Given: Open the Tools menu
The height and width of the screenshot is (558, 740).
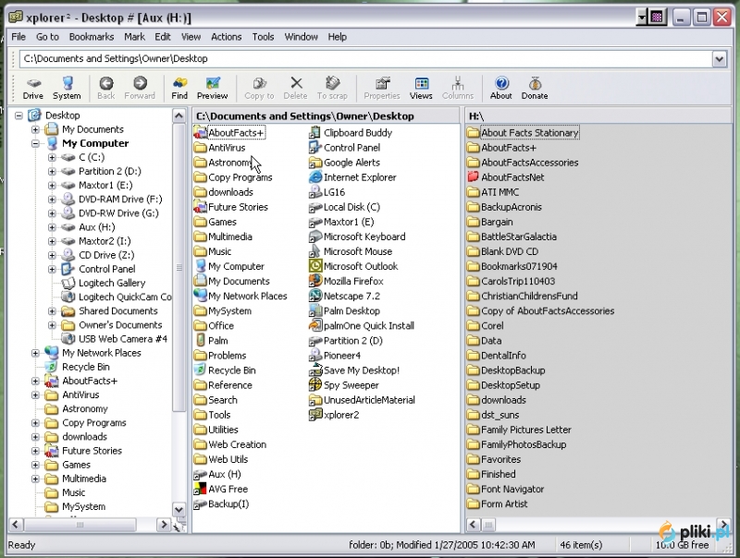Looking at the screenshot, I should coord(263,37).
